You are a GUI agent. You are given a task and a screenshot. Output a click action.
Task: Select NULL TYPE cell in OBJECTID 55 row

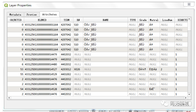[133, 74]
